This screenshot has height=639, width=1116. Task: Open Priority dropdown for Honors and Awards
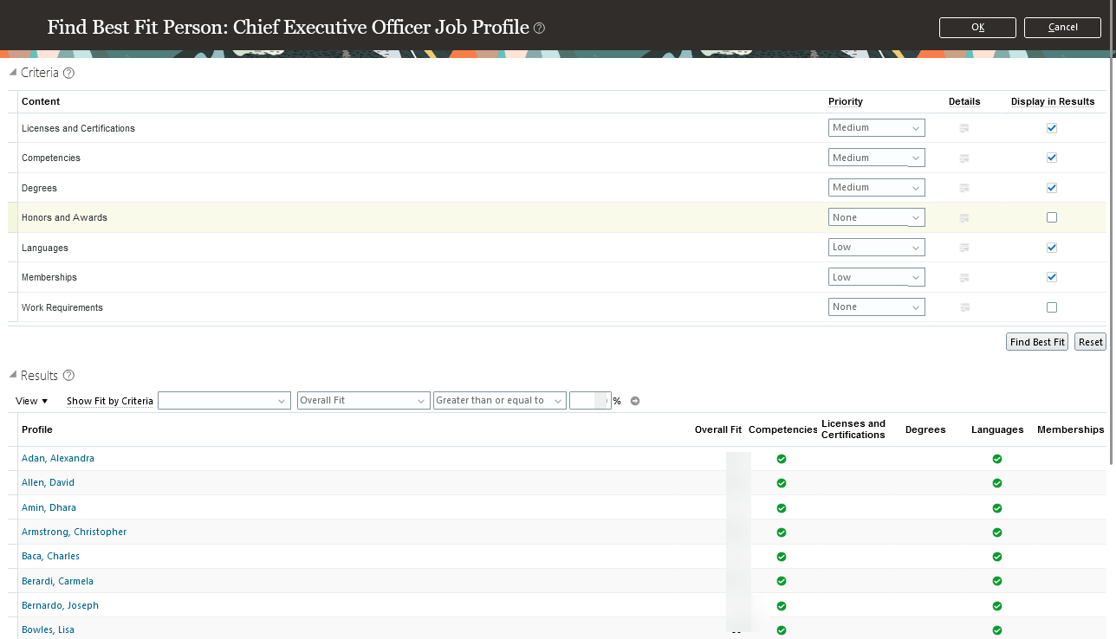coord(877,217)
